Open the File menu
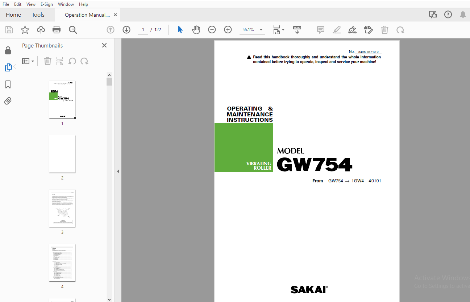The image size is (470, 302). point(6,4)
